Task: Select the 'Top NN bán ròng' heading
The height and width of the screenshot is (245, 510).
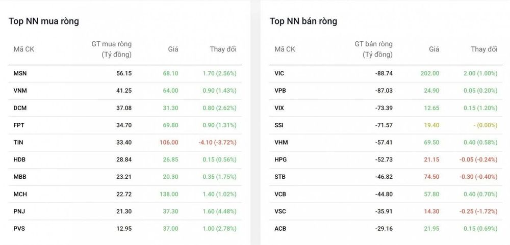Action: (303, 21)
